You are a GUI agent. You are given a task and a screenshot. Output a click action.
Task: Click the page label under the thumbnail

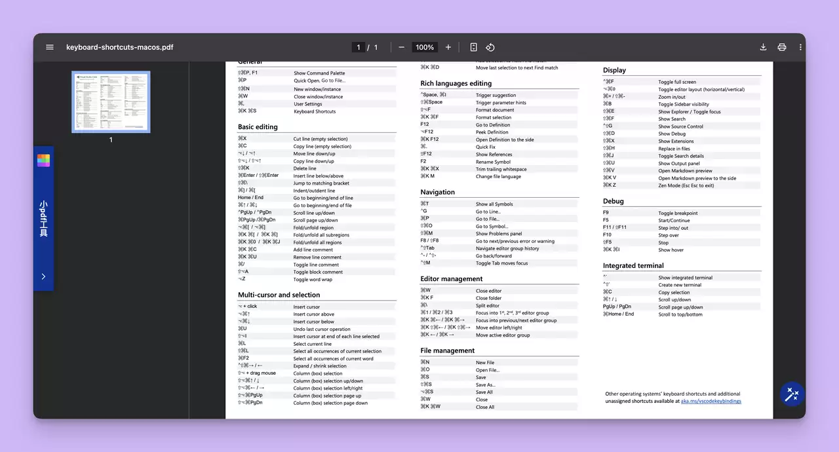[x=111, y=140]
